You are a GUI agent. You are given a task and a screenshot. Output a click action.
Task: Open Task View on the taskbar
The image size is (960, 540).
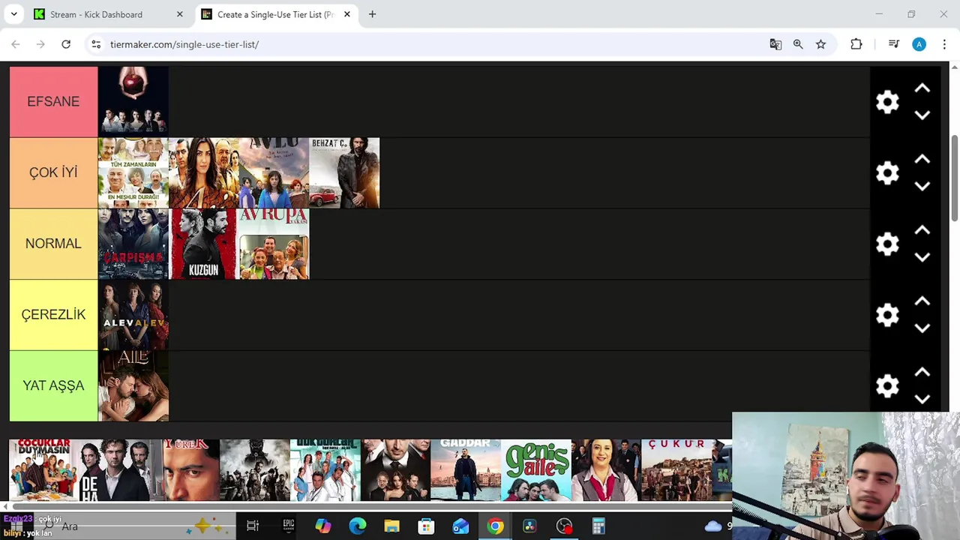tap(253, 526)
